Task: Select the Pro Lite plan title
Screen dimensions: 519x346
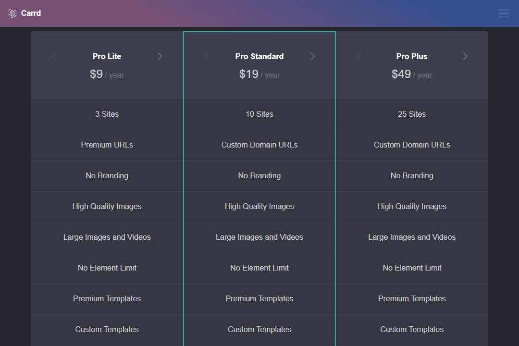Action: click(x=107, y=56)
